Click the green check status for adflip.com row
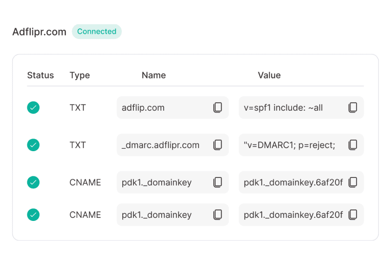This screenshot has width=391, height=273. pos(33,108)
